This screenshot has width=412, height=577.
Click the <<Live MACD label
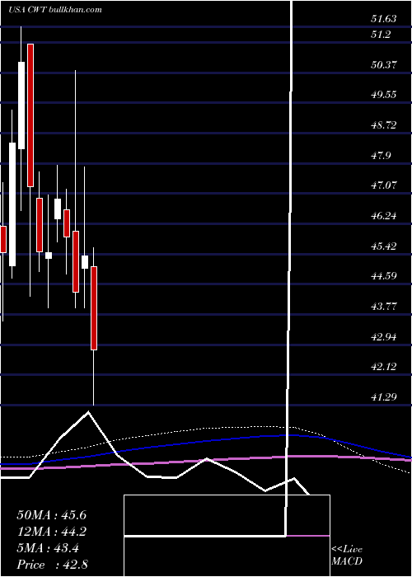pyautogui.click(x=347, y=556)
